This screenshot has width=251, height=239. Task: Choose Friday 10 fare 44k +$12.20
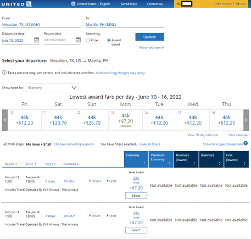tap(25, 120)
